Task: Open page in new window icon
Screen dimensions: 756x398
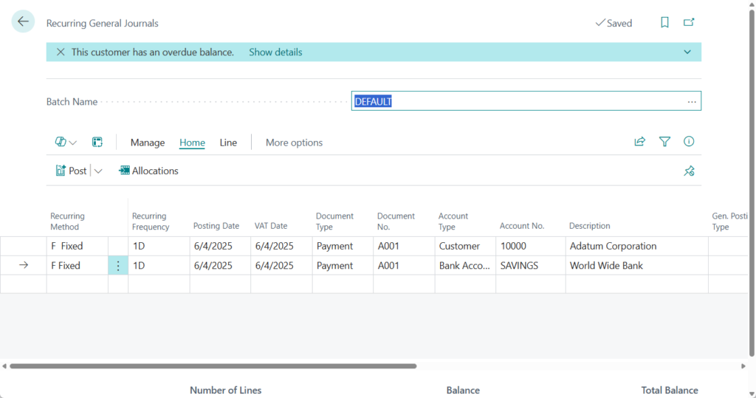Action: (x=689, y=23)
